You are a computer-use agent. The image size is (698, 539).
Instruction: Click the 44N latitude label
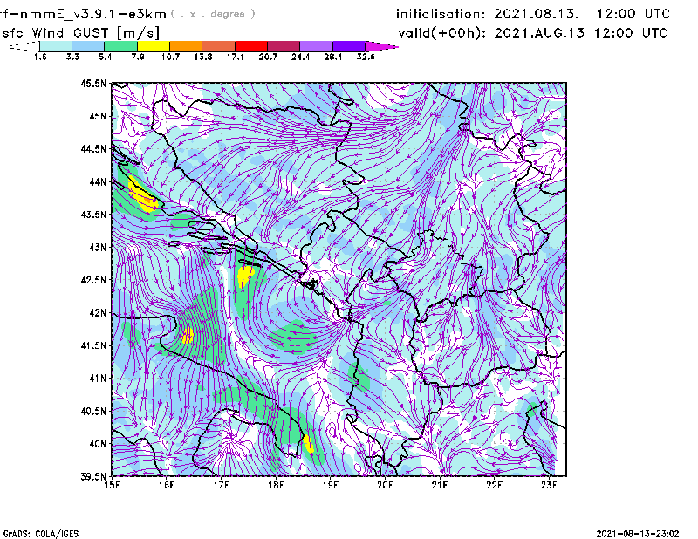click(98, 181)
